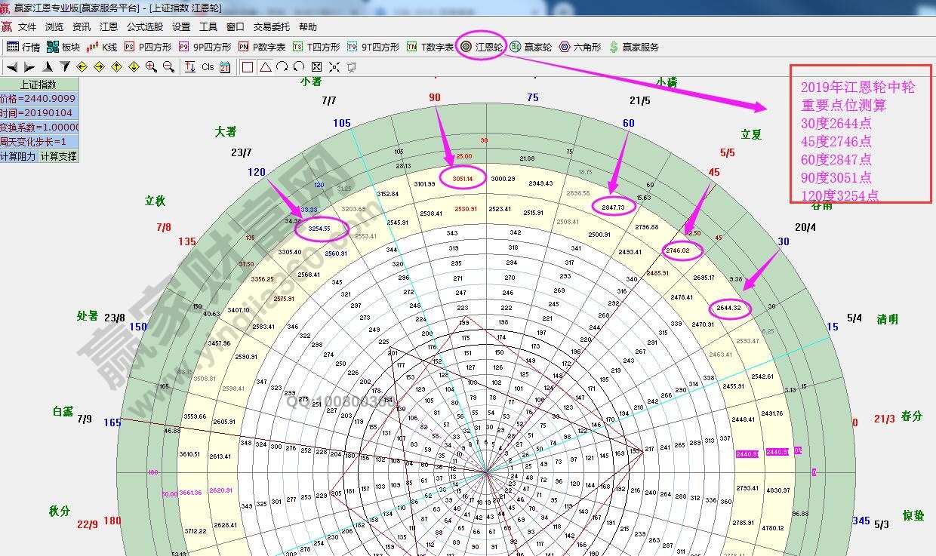Select the 价格=2440.9099 field
The width and height of the screenshot is (936, 556).
38,99
